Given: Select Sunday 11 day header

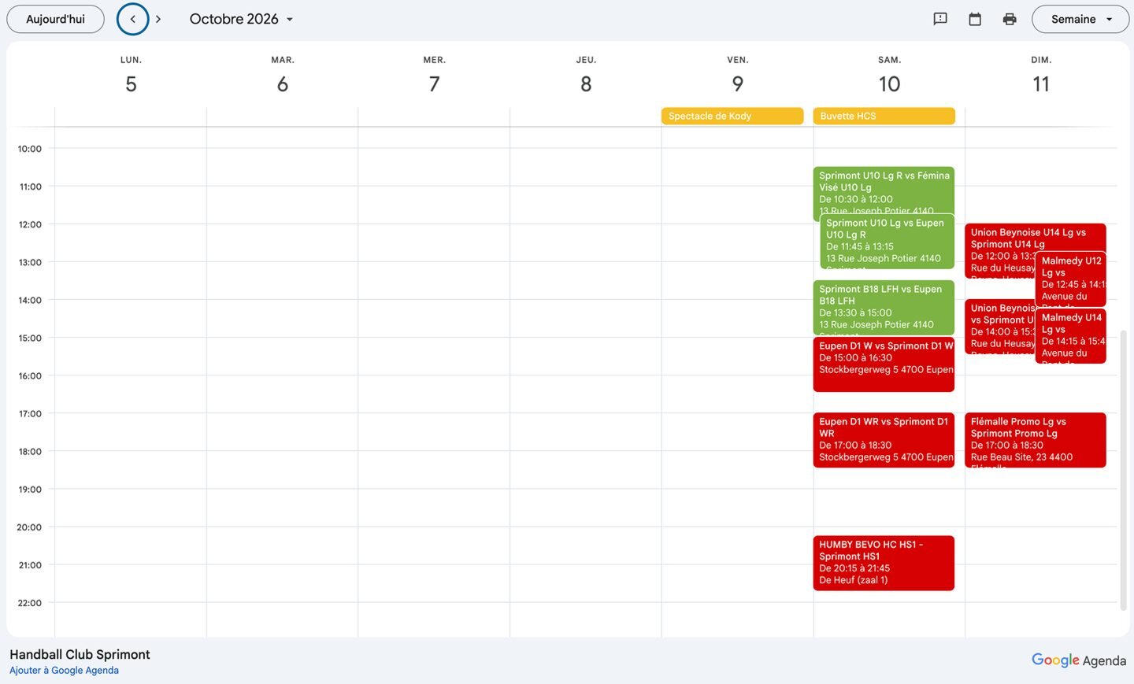Looking at the screenshot, I should pyautogui.click(x=1041, y=76).
